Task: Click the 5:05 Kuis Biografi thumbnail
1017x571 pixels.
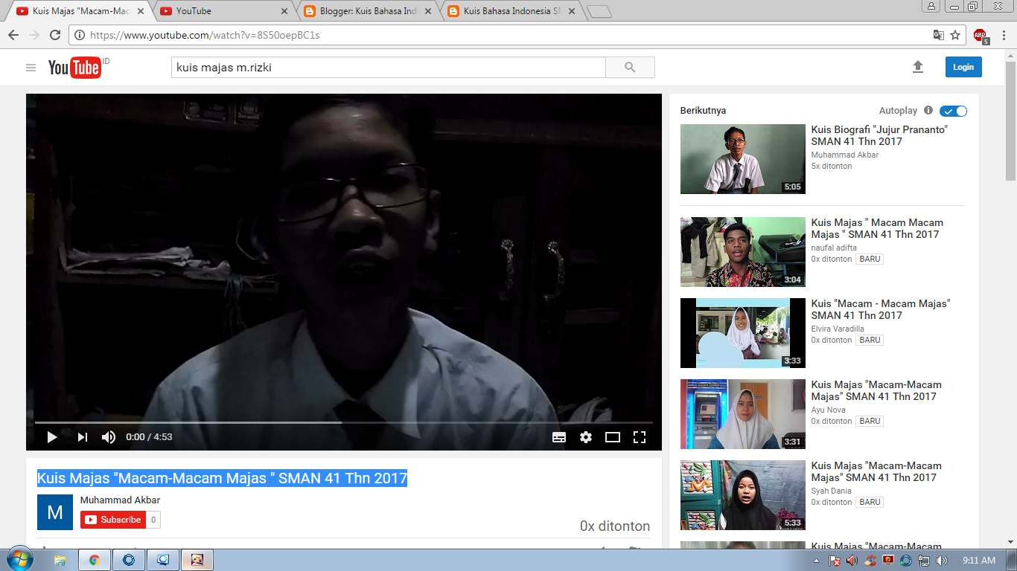Action: click(x=743, y=159)
